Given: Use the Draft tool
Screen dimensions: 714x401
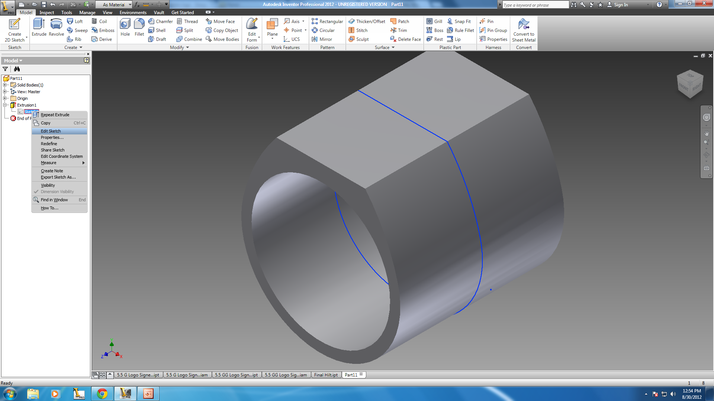Looking at the screenshot, I should pos(157,39).
